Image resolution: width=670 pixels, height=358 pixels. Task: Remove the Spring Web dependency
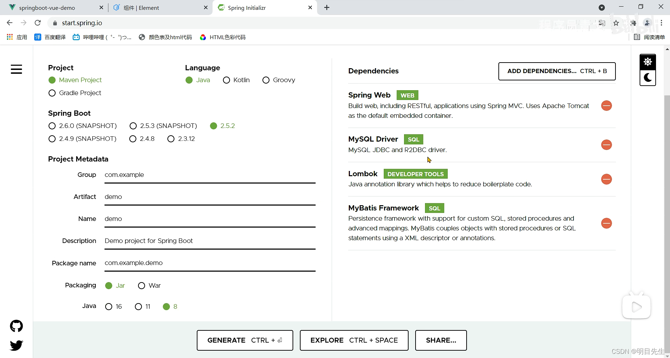(x=606, y=106)
